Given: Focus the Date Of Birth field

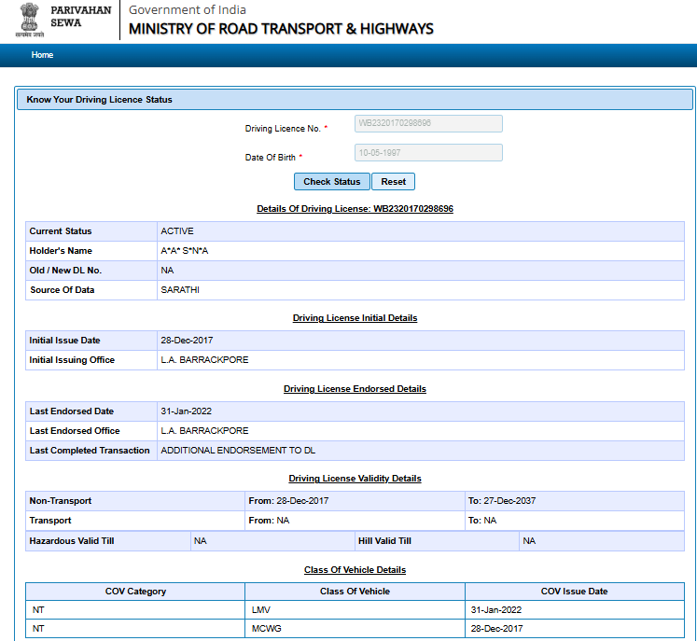Looking at the screenshot, I should click(x=428, y=153).
